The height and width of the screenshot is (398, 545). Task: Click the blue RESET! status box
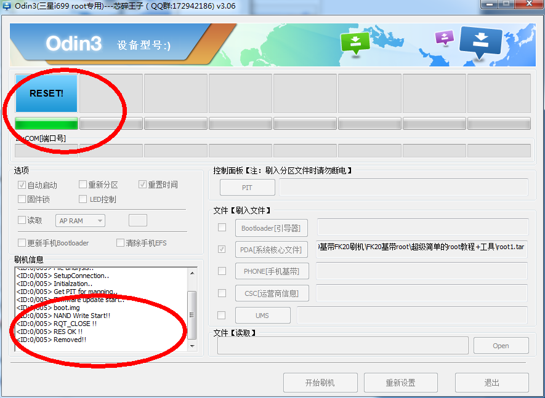pyautogui.click(x=46, y=94)
